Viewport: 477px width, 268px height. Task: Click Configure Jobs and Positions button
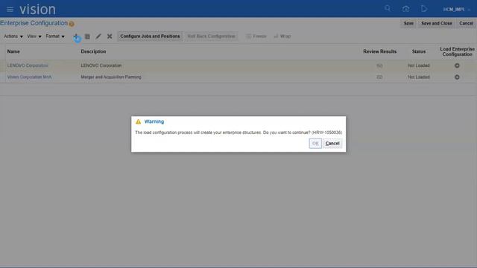(x=150, y=36)
